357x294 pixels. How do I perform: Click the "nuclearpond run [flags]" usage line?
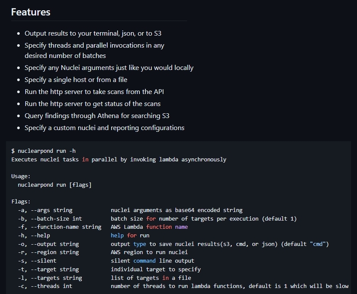(54, 185)
